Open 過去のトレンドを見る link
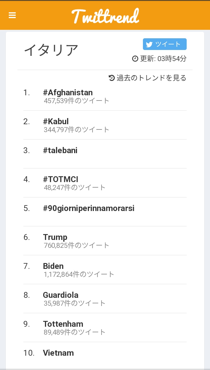The width and height of the screenshot is (210, 370). pyautogui.click(x=151, y=78)
